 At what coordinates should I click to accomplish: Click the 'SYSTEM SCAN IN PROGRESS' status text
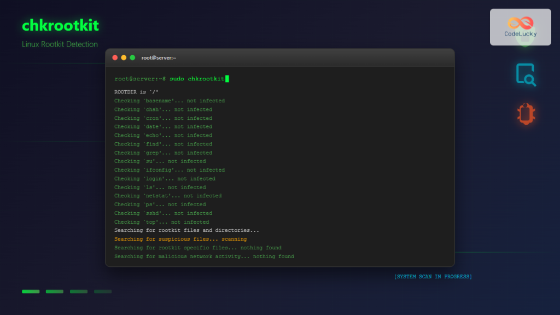[434, 276]
